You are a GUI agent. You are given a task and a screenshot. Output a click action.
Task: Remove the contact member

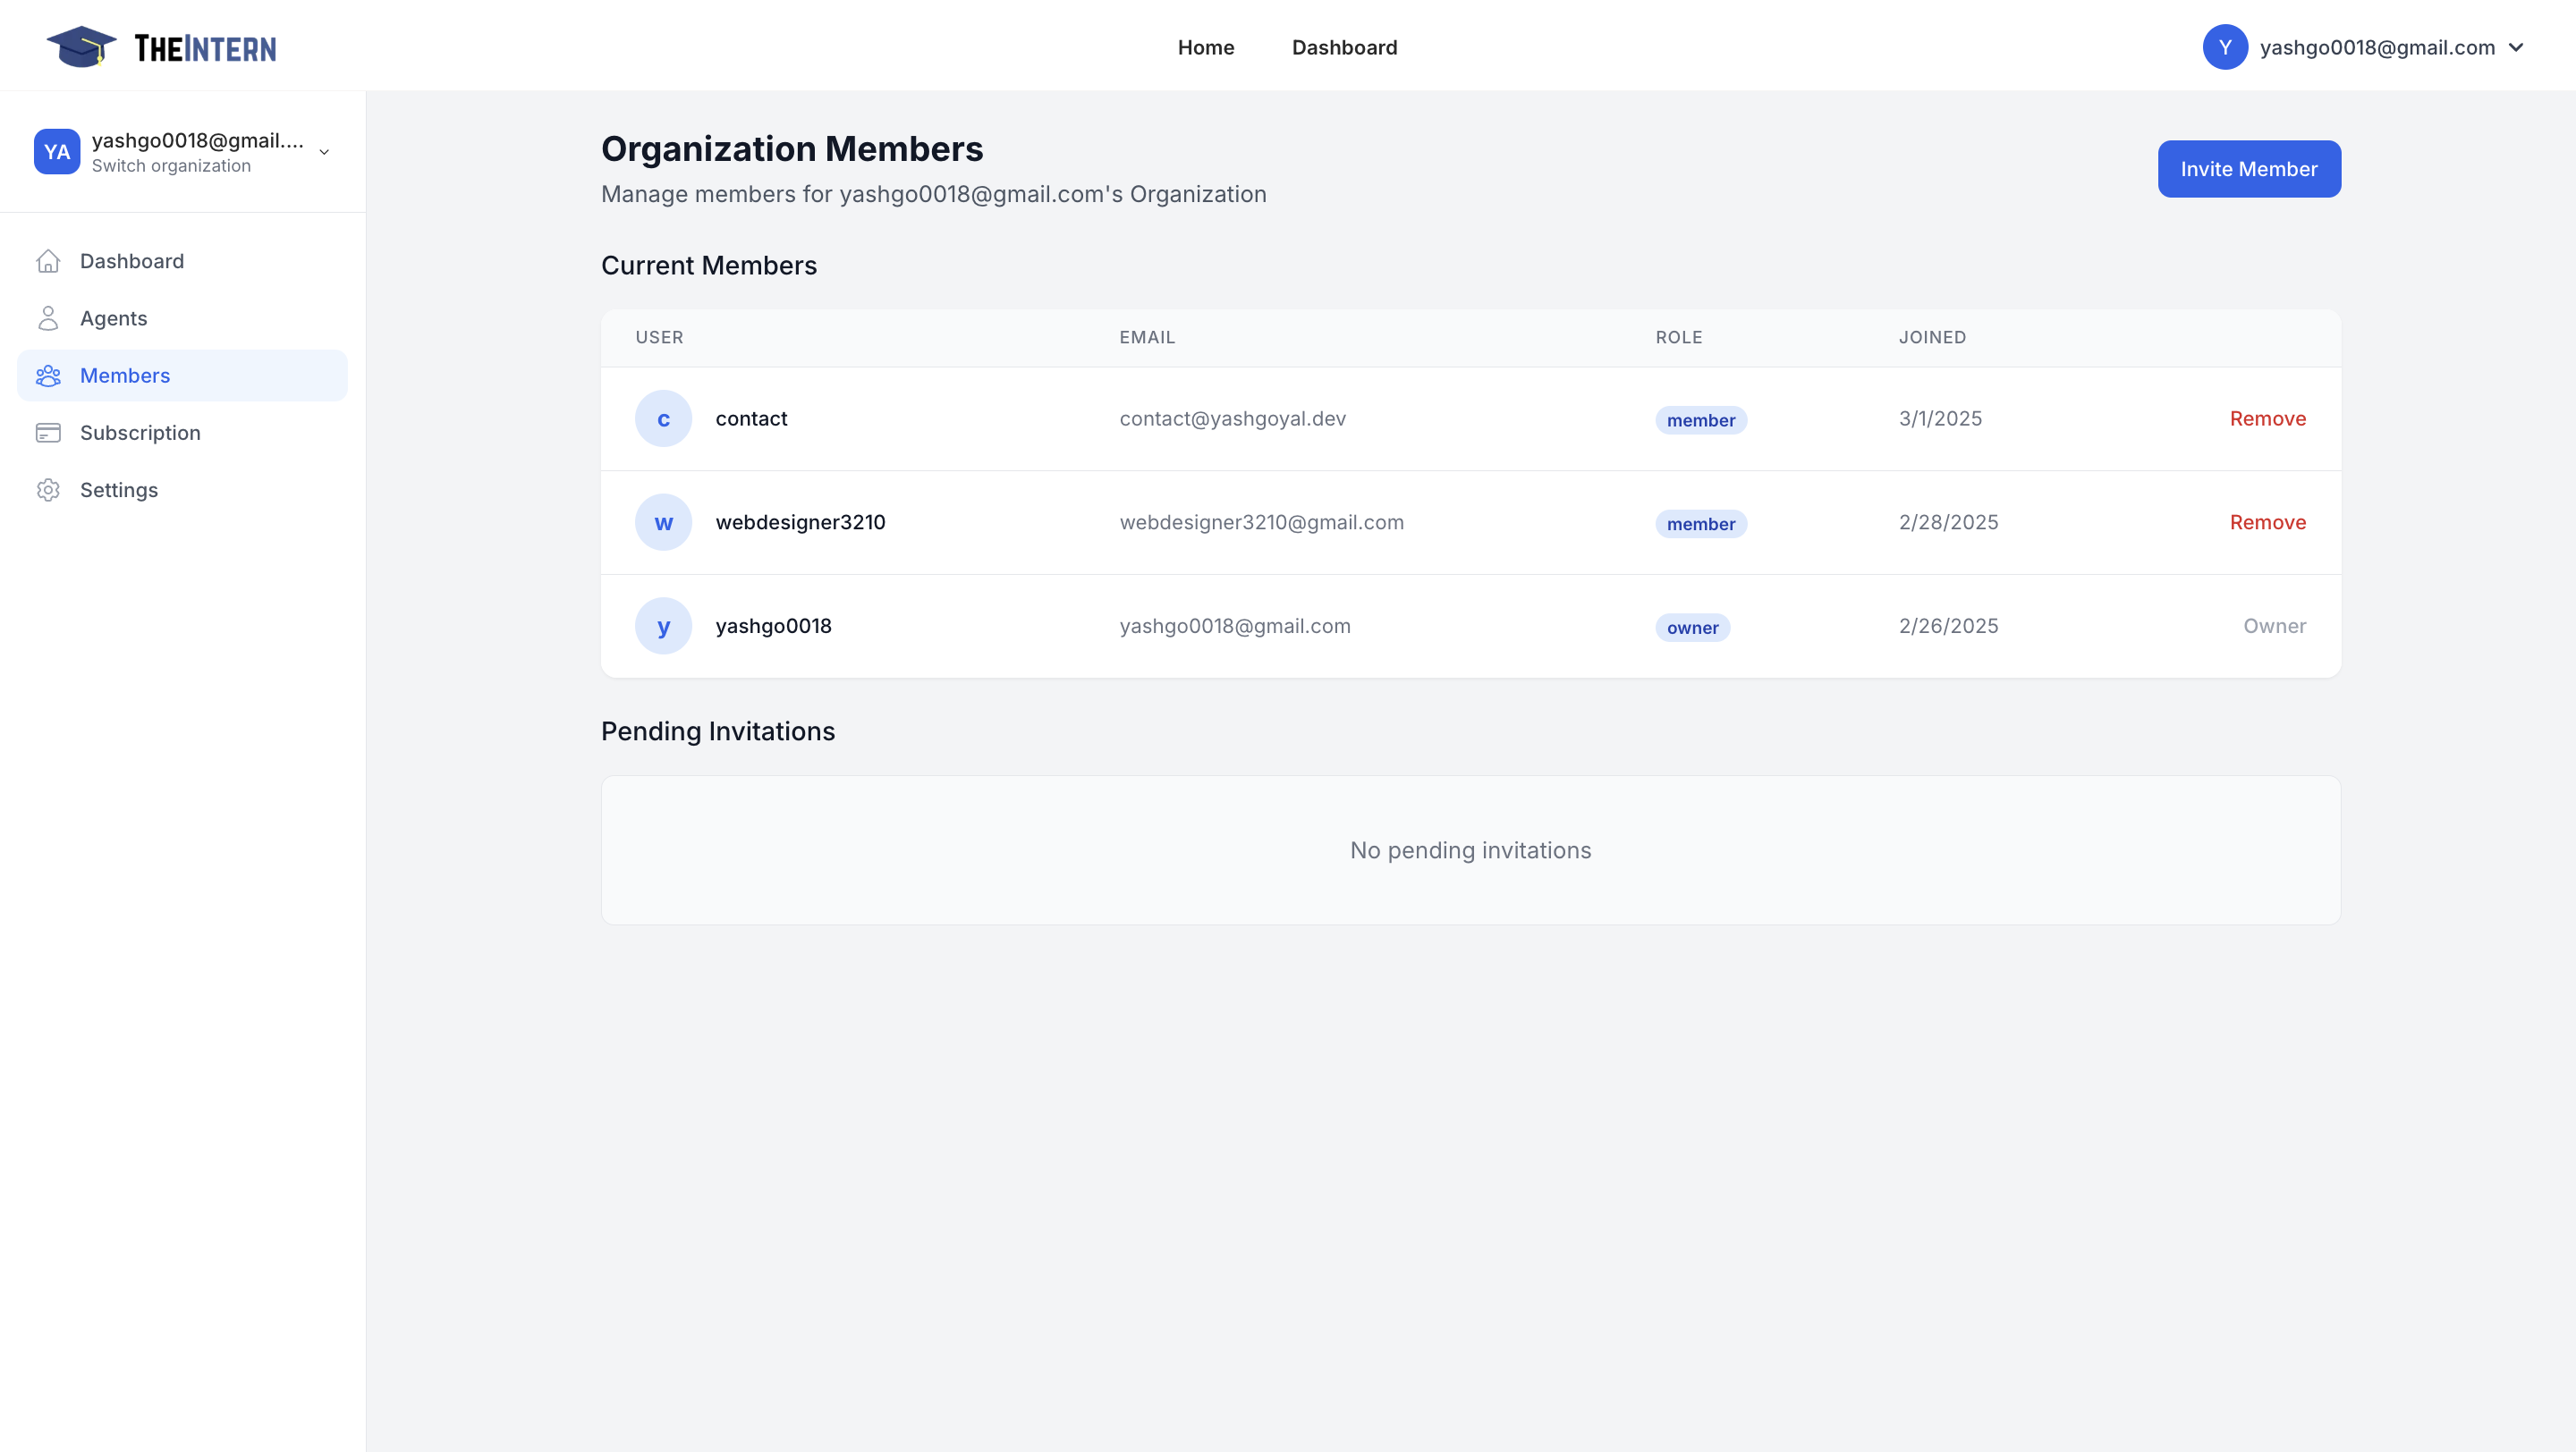tap(2267, 418)
